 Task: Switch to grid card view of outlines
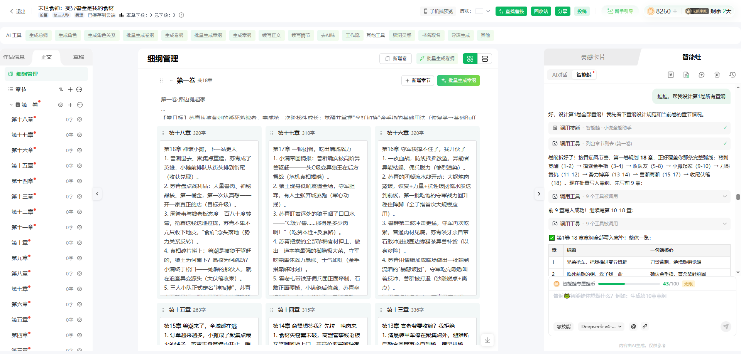[x=470, y=59]
